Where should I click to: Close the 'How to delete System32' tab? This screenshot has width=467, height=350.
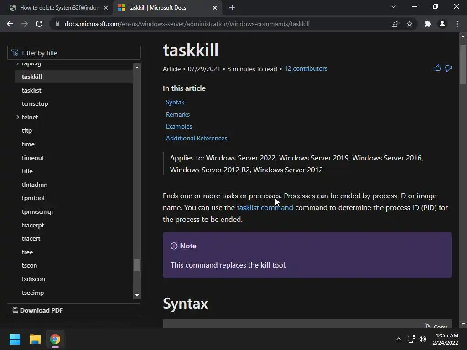coord(106,8)
